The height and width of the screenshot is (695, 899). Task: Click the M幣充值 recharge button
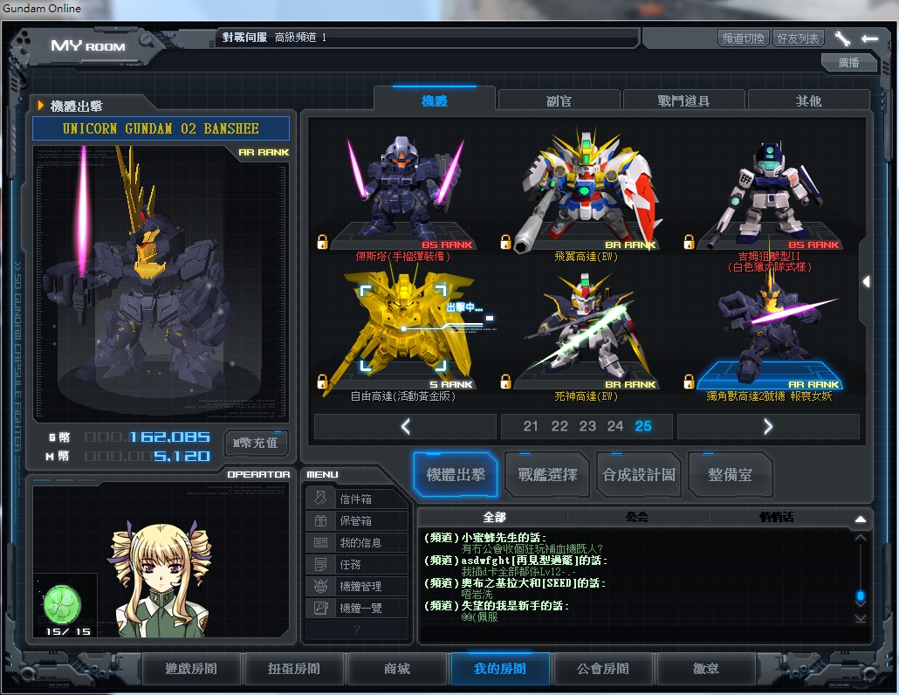[255, 443]
